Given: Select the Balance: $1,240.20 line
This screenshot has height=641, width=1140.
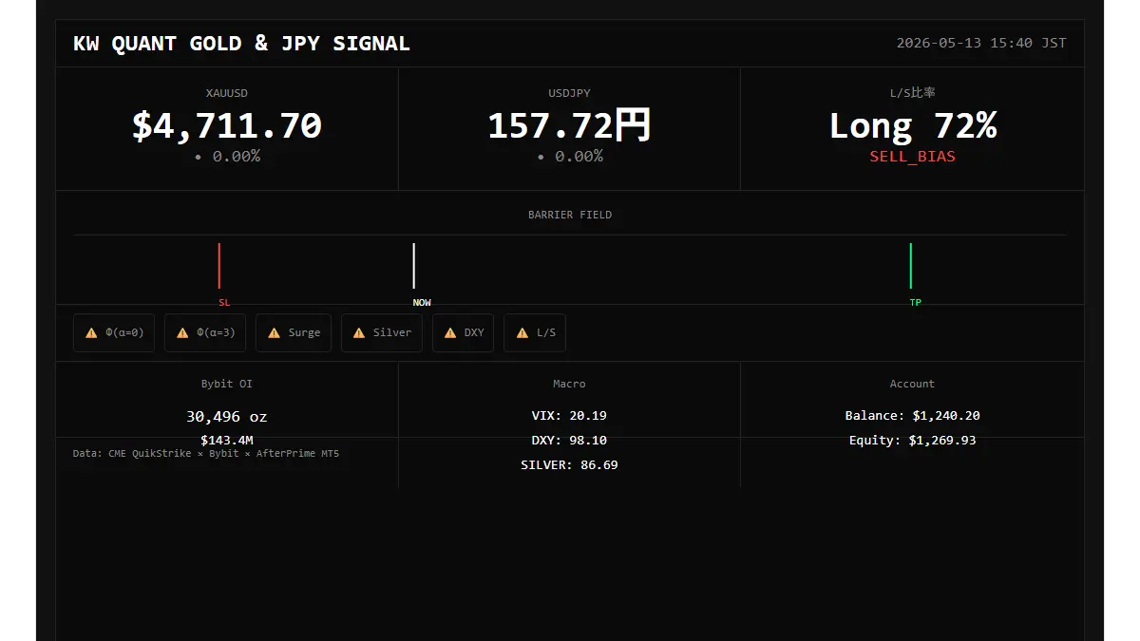Looking at the screenshot, I should tap(912, 416).
